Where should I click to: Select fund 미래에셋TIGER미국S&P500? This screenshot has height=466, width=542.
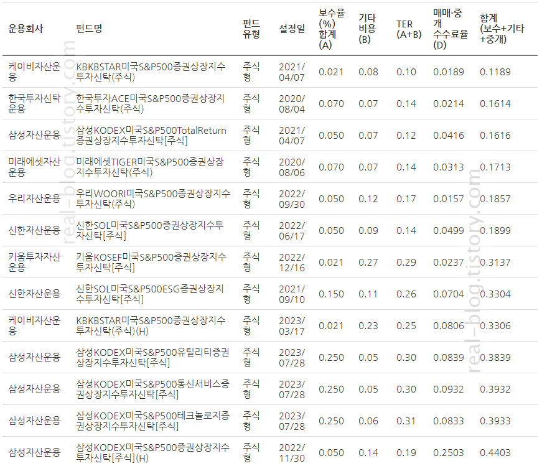point(150,167)
